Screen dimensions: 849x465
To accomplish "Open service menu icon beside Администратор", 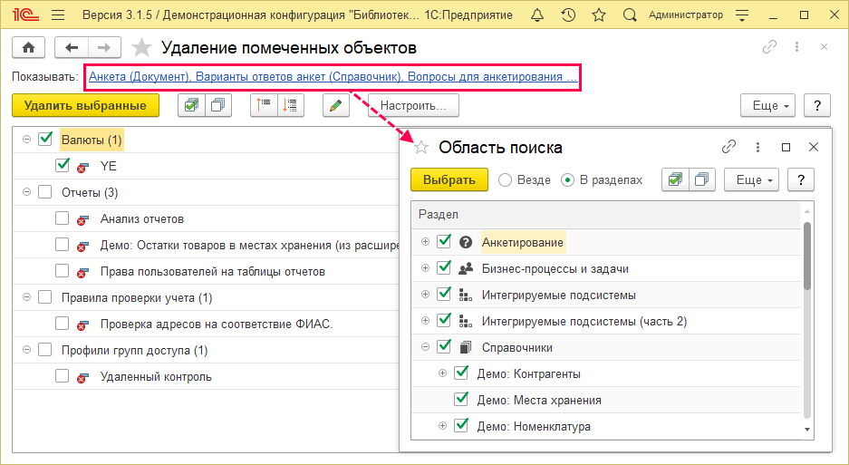I will 742,15.
